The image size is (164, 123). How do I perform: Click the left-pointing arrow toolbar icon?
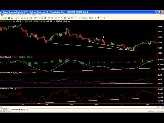coord(39,18)
